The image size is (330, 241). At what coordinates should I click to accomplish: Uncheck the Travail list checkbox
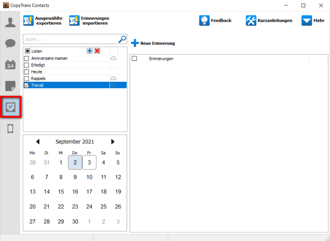[x=26, y=85]
